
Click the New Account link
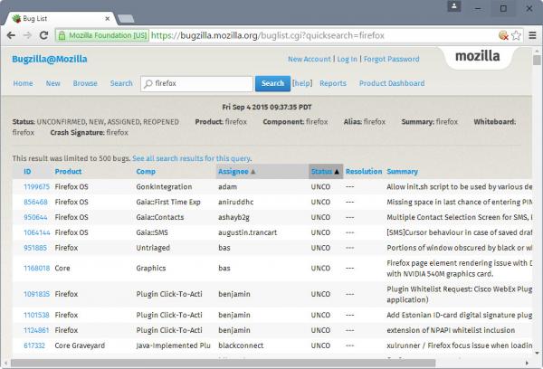tap(310, 59)
